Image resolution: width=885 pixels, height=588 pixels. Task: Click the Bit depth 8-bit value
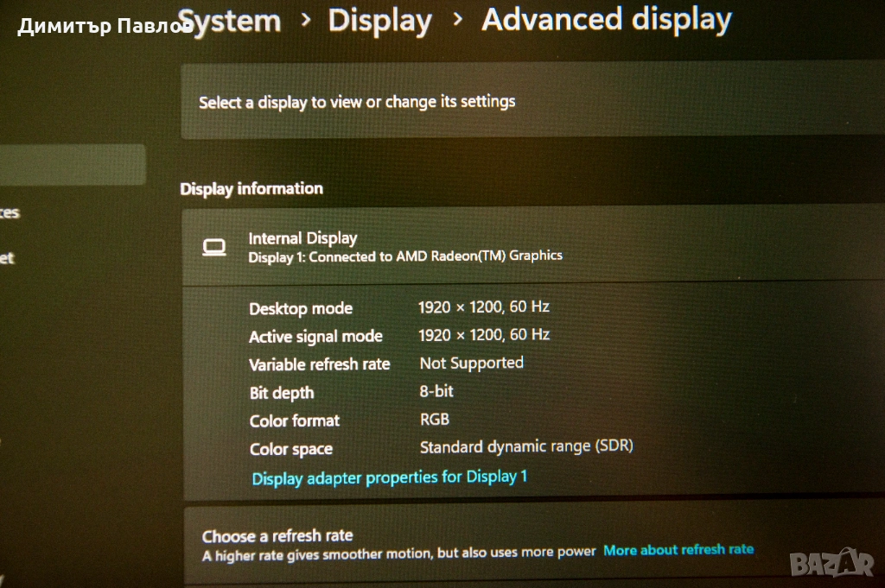[436, 391]
